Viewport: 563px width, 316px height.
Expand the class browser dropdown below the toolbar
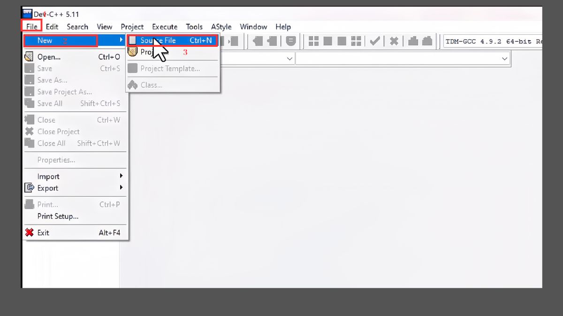pos(289,58)
